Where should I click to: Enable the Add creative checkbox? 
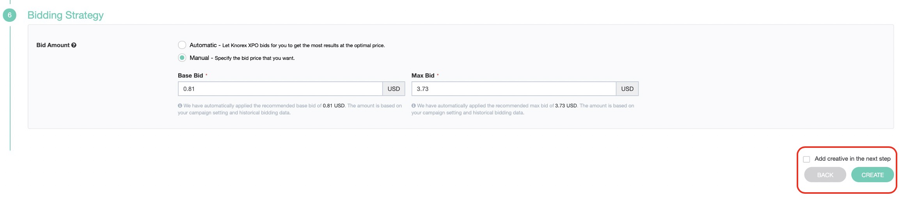pyautogui.click(x=806, y=159)
